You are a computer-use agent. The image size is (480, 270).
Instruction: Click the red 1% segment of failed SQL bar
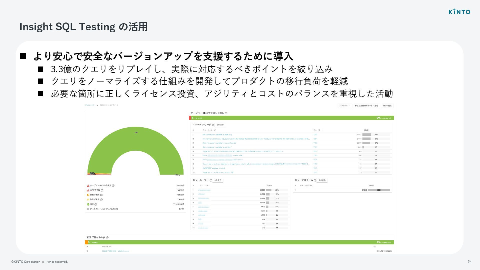[x=190, y=118]
